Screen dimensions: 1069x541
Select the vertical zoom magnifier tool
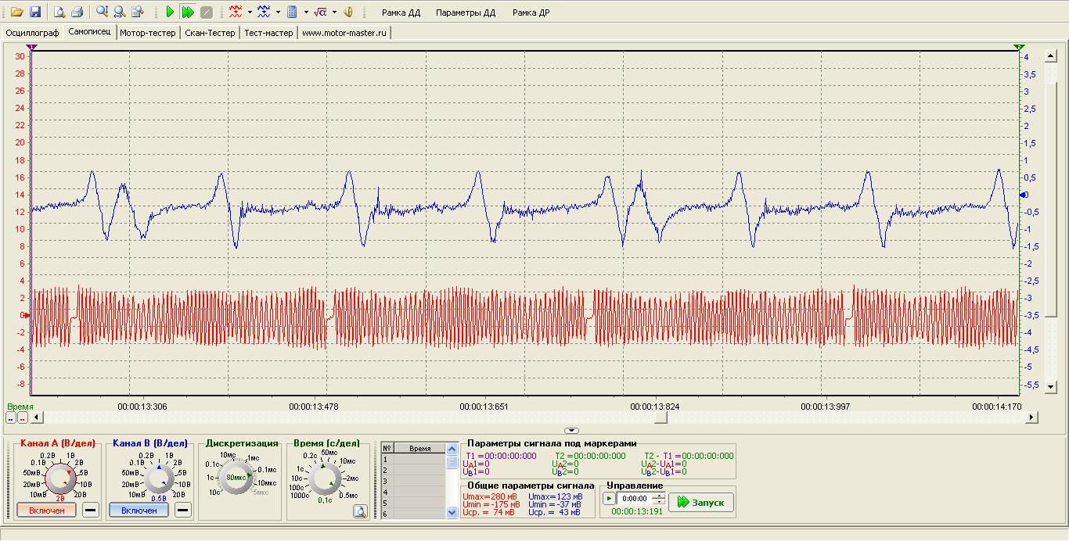pyautogui.click(x=102, y=12)
